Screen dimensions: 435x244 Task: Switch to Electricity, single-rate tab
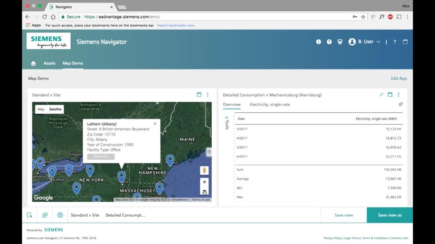tap(270, 104)
